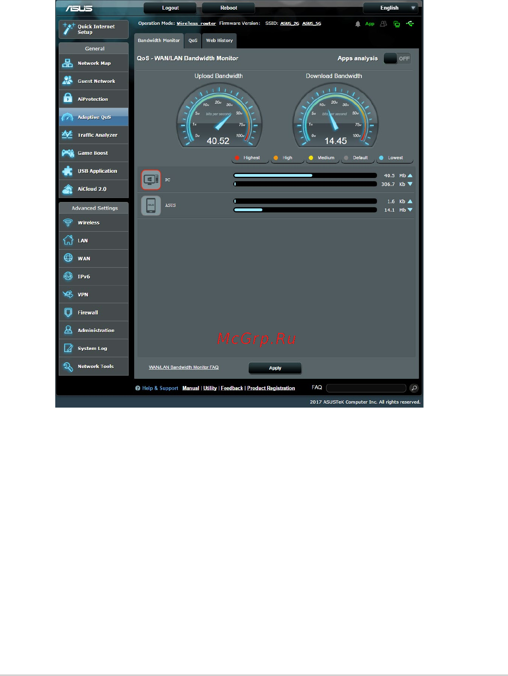
Task: Click the network clients status icon
Action: pyautogui.click(x=397, y=24)
